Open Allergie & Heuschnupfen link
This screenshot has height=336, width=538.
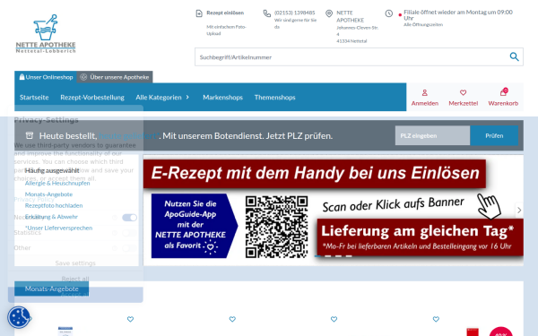[57, 183]
